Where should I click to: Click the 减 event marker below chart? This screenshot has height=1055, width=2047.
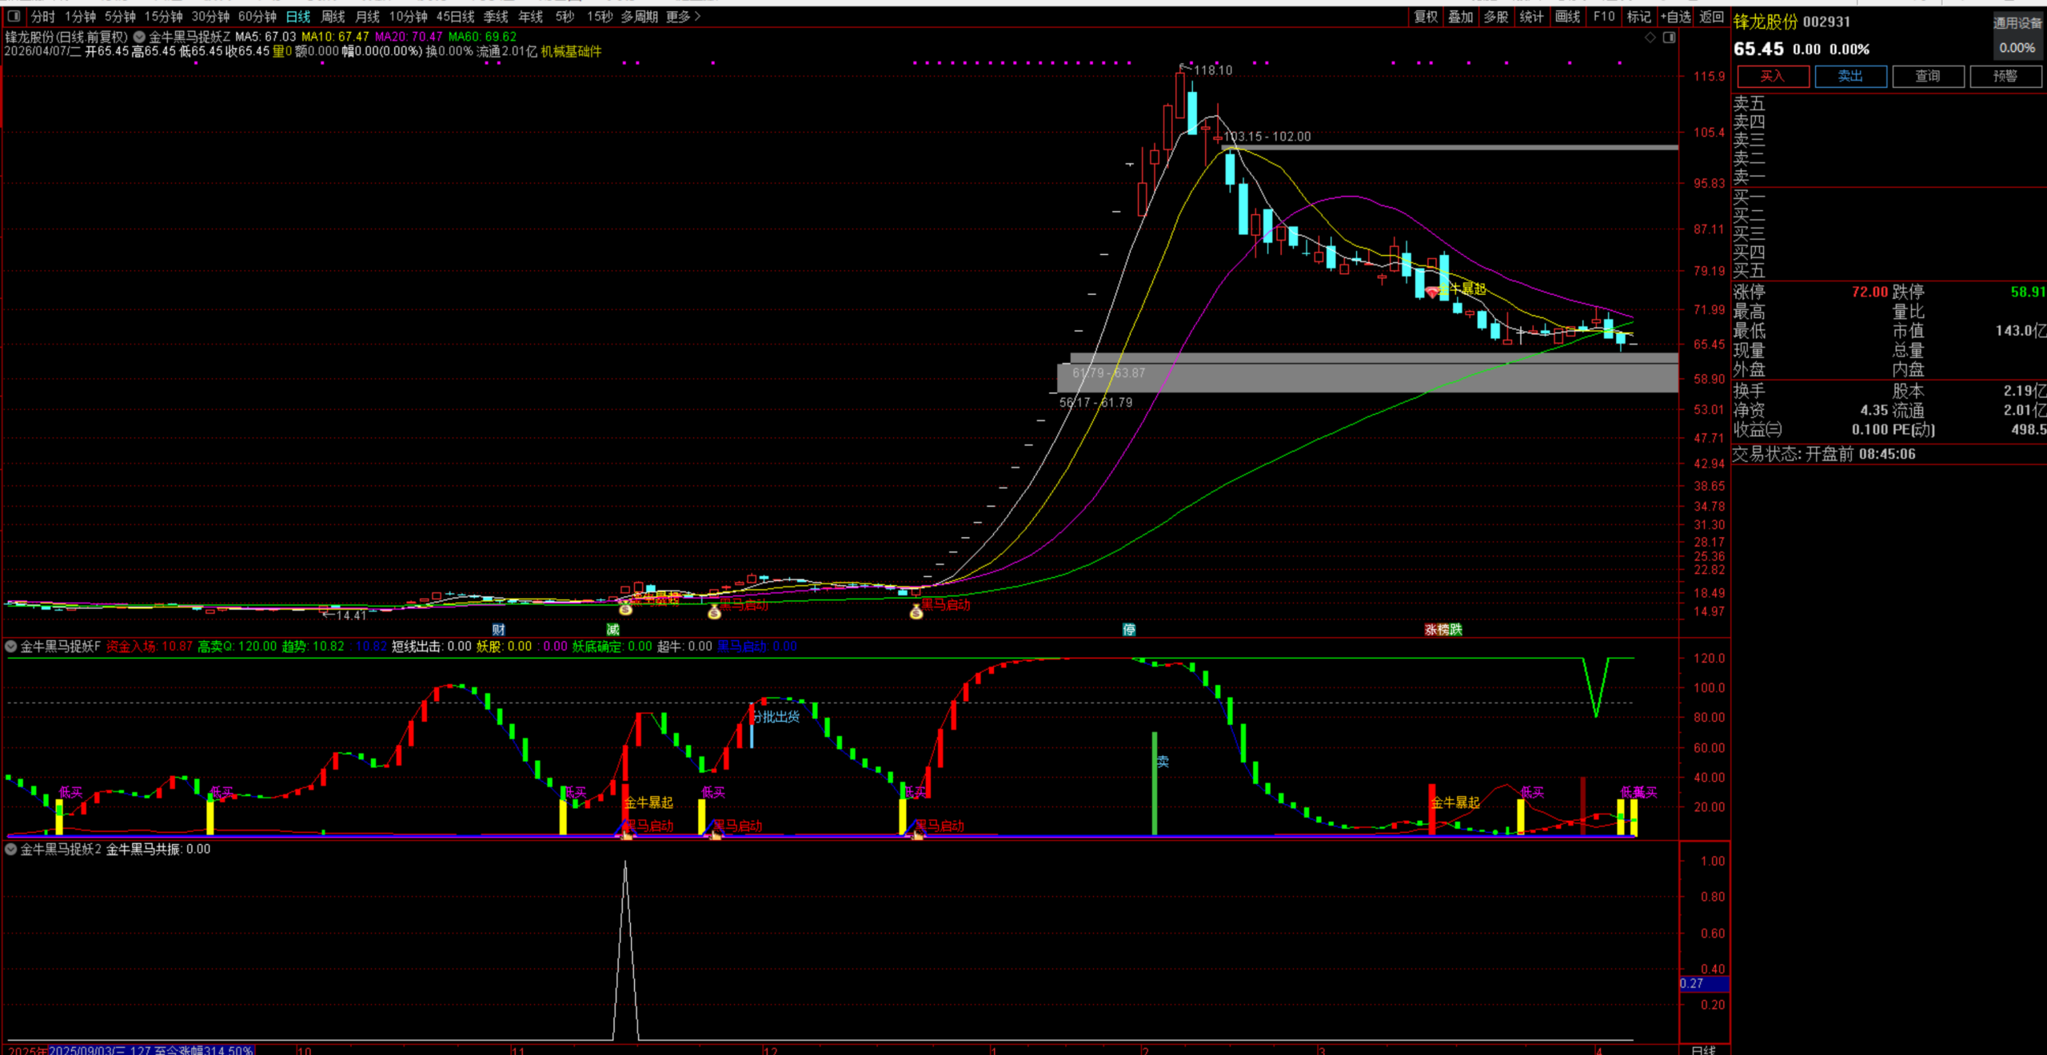(613, 630)
